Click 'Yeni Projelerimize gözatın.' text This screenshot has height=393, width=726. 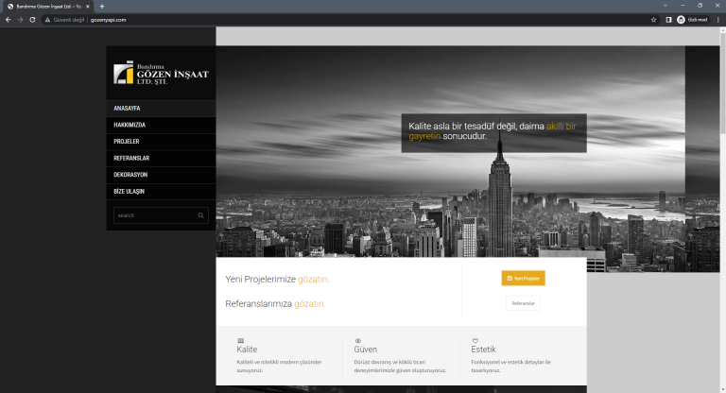(277, 279)
